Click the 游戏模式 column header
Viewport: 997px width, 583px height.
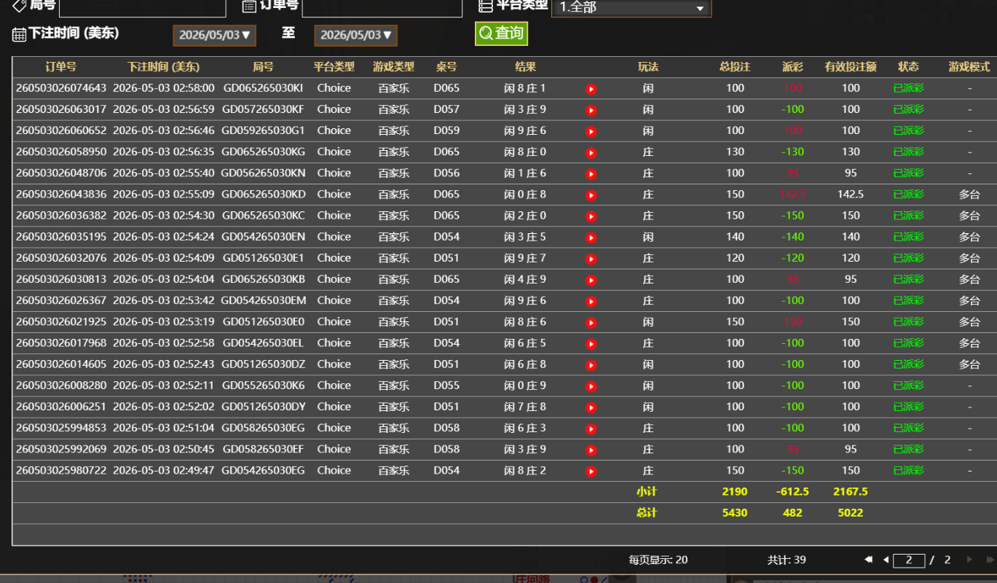[x=969, y=67]
